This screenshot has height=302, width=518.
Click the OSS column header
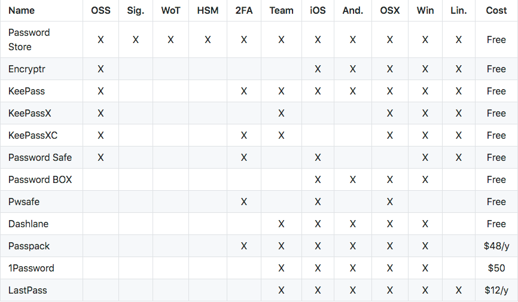point(100,11)
